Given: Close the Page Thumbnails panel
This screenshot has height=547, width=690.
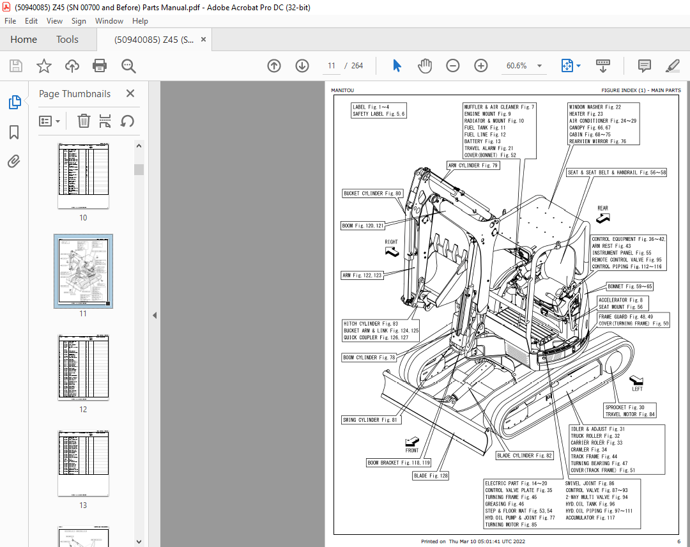Looking at the screenshot, I should [130, 93].
